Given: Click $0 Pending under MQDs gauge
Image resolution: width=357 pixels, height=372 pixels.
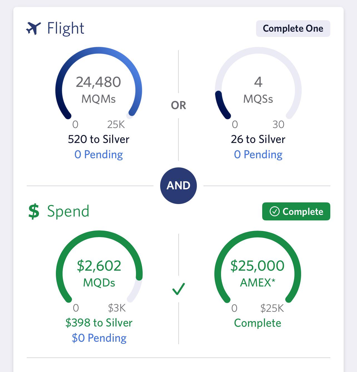Looking at the screenshot, I should click(x=99, y=338).
